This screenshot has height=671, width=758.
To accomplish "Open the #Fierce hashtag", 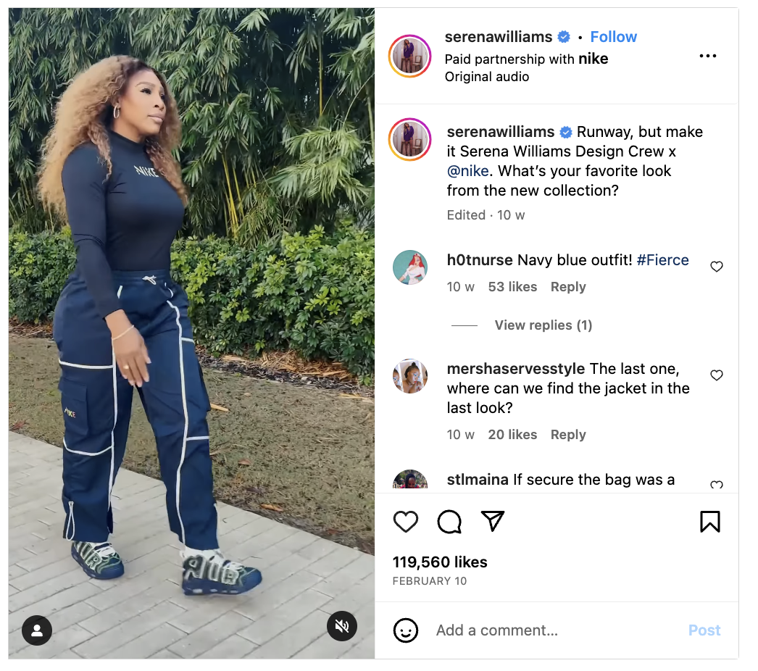I will click(x=662, y=260).
